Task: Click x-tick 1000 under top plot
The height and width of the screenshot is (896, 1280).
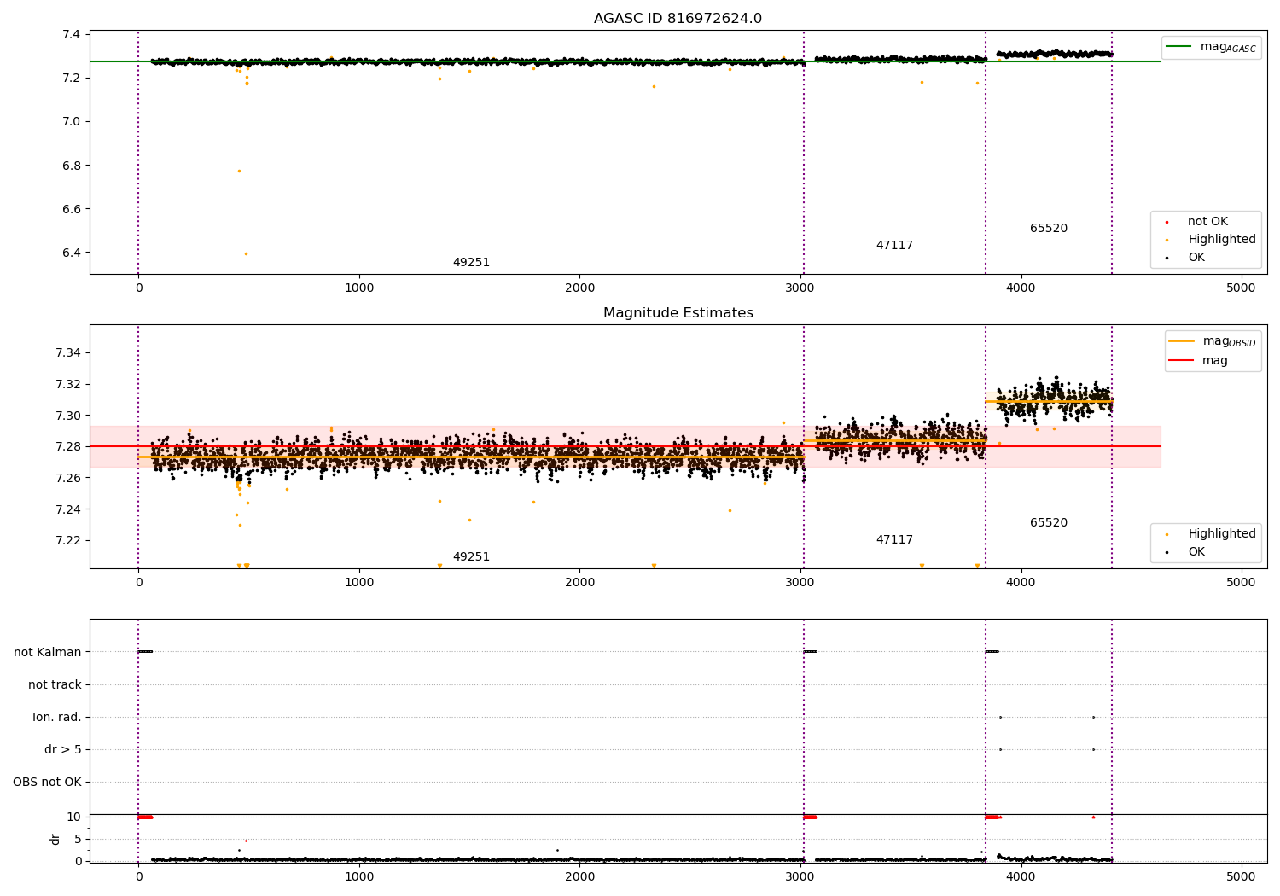Action: [x=359, y=288]
